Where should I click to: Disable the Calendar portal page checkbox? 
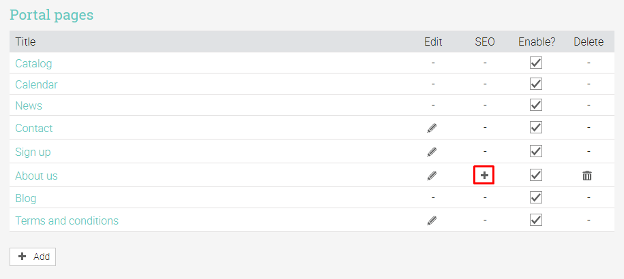click(x=536, y=84)
